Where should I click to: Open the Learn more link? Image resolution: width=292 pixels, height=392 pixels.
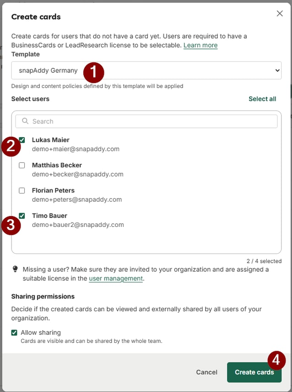pos(200,45)
